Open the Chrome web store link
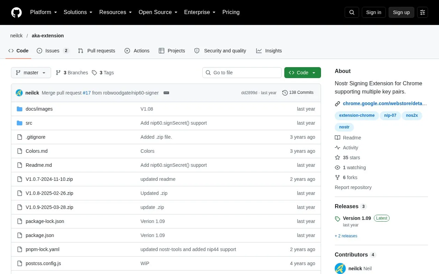 [x=385, y=103]
